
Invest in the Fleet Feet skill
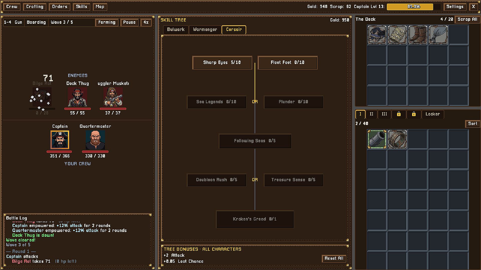pyautogui.click(x=287, y=62)
